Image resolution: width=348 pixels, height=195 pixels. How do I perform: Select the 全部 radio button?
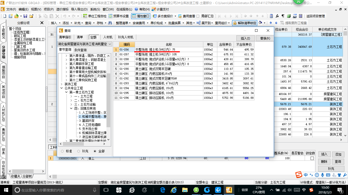95,151
